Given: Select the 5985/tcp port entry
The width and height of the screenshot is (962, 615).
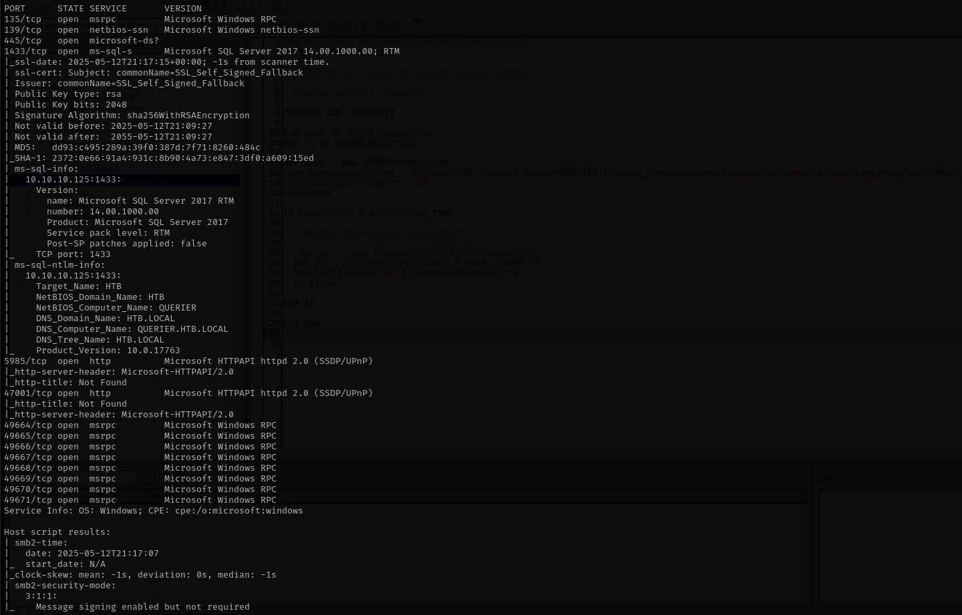Looking at the screenshot, I should [x=25, y=361].
